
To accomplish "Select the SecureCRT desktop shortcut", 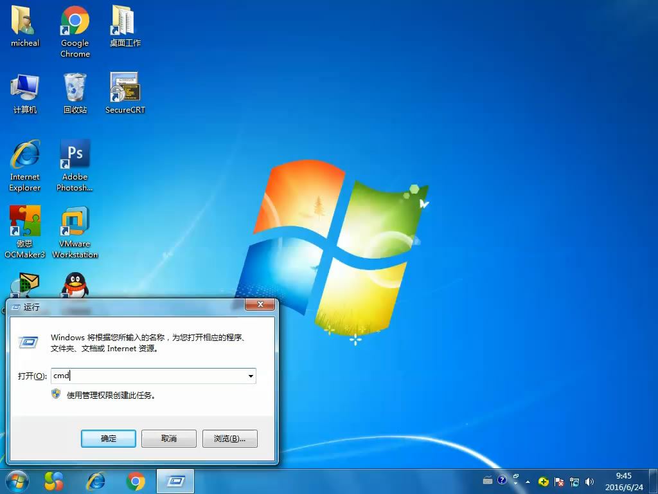I will click(125, 93).
